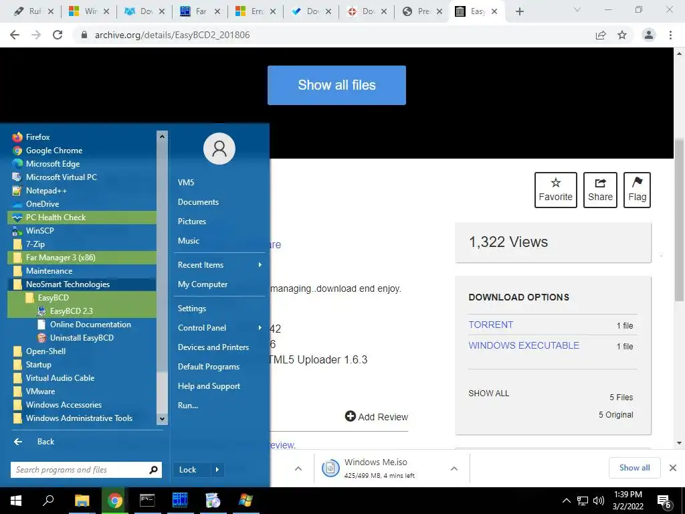Show hidden system tray icons
685x514 pixels.
pyautogui.click(x=566, y=501)
